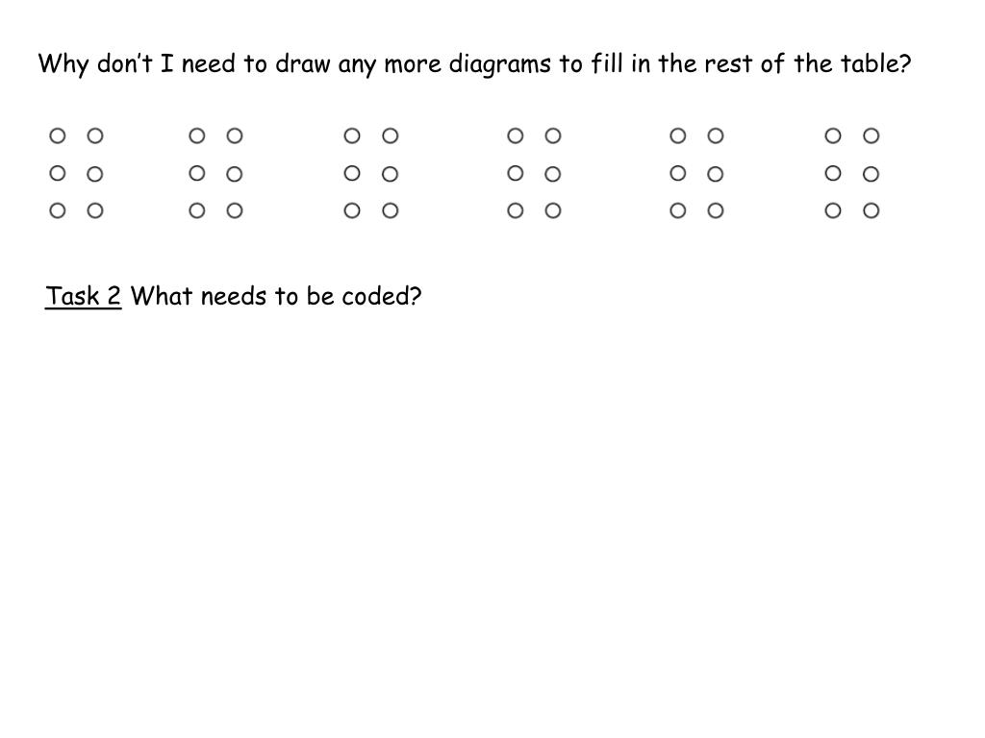Click bottom-left circle in the second dot group

(197, 210)
